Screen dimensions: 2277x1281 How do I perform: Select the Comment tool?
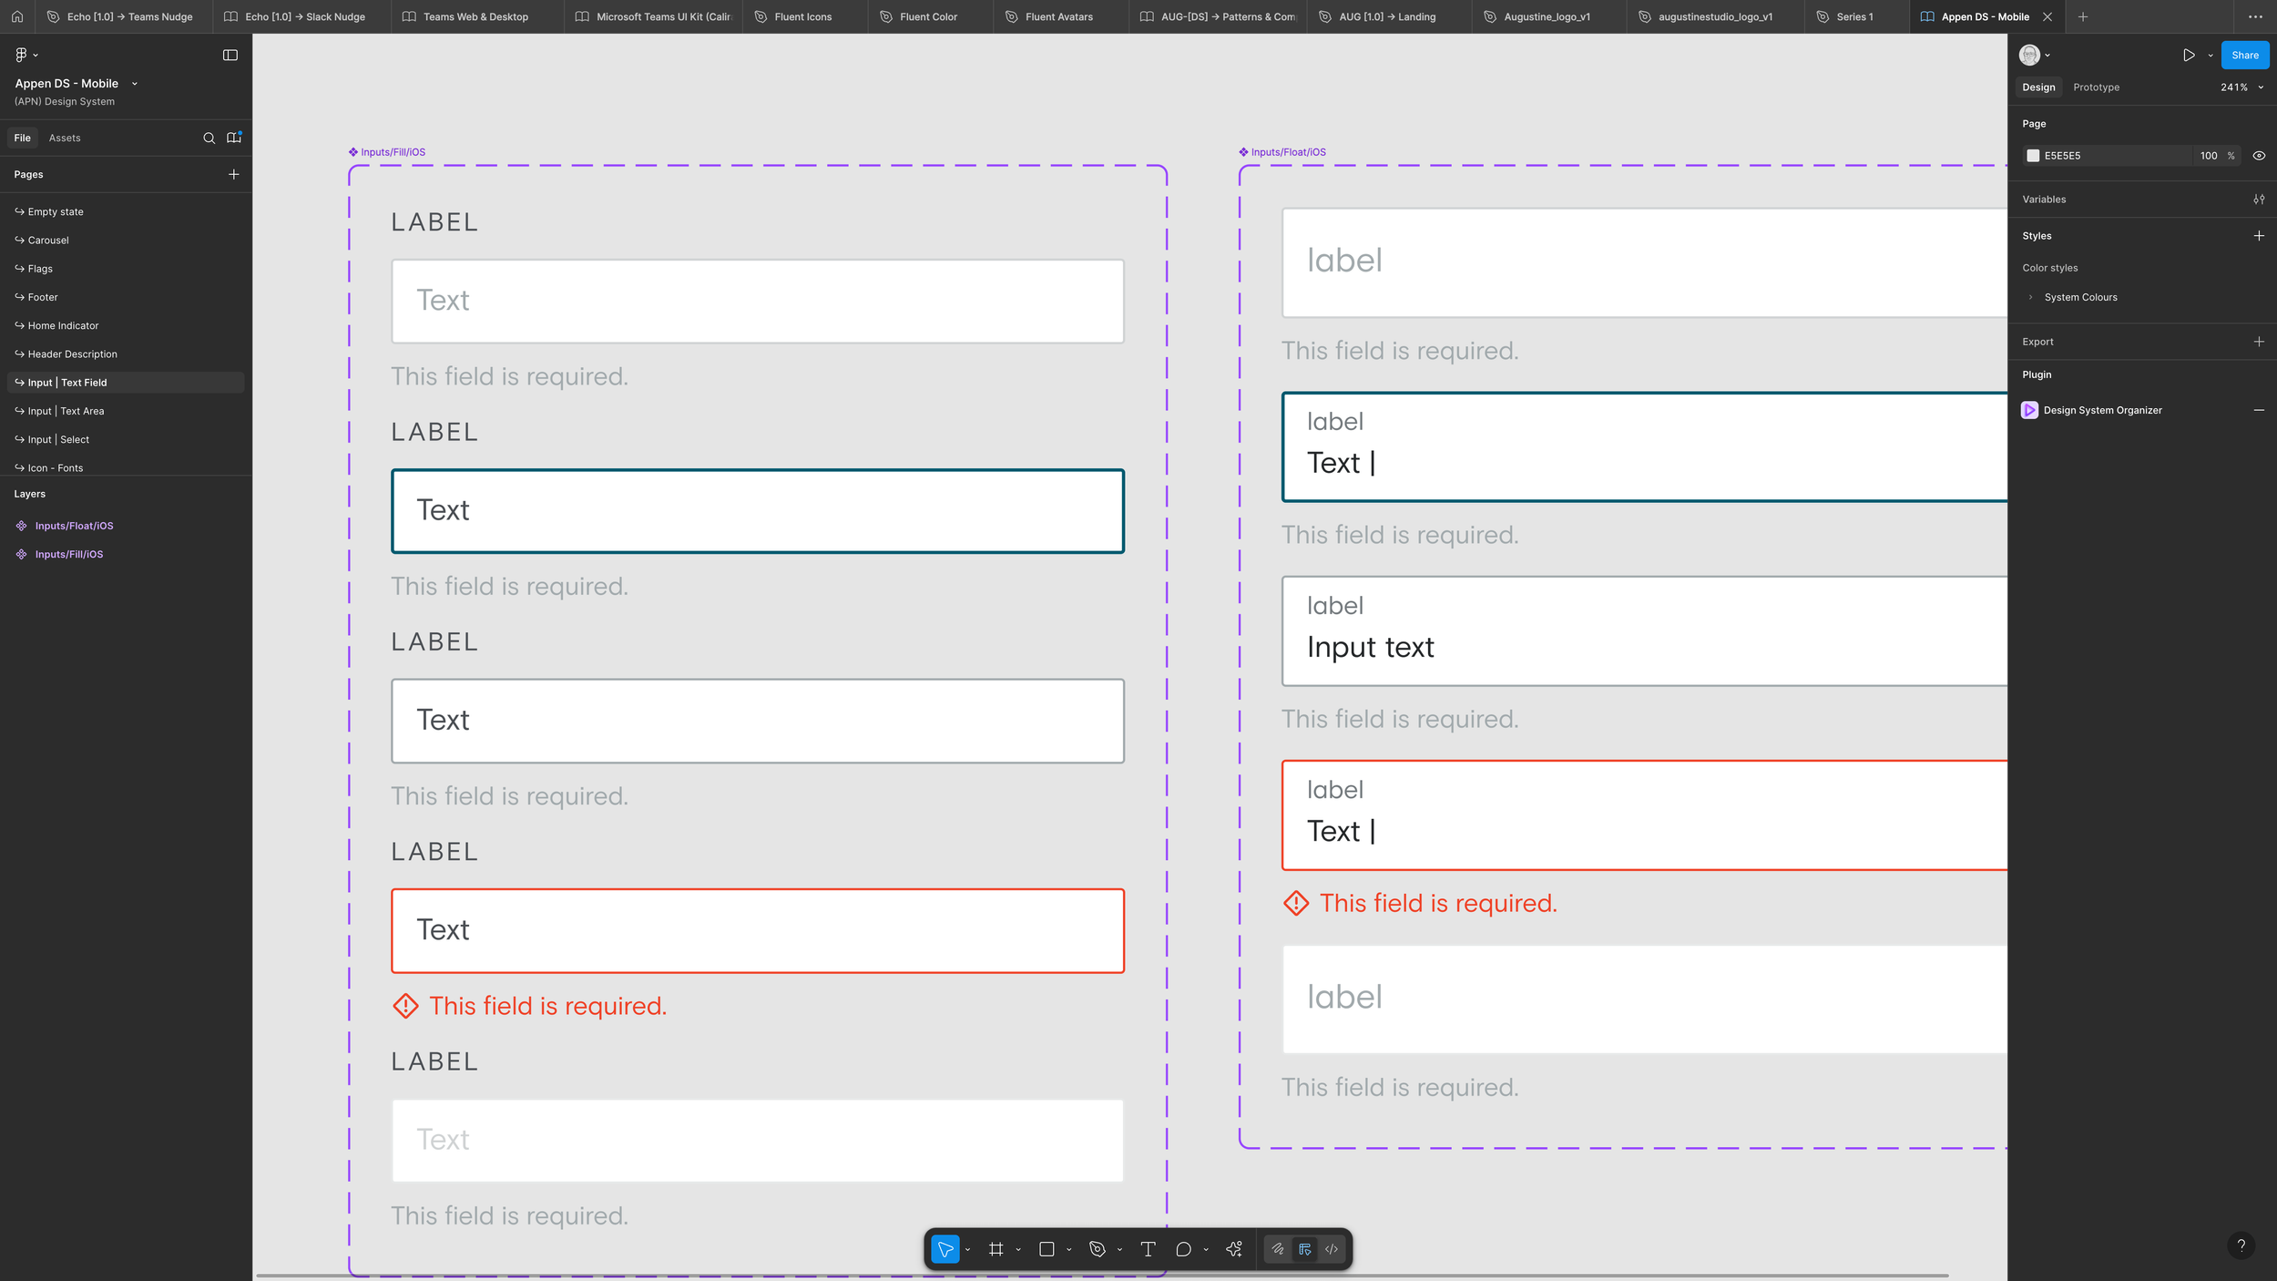point(1183,1249)
